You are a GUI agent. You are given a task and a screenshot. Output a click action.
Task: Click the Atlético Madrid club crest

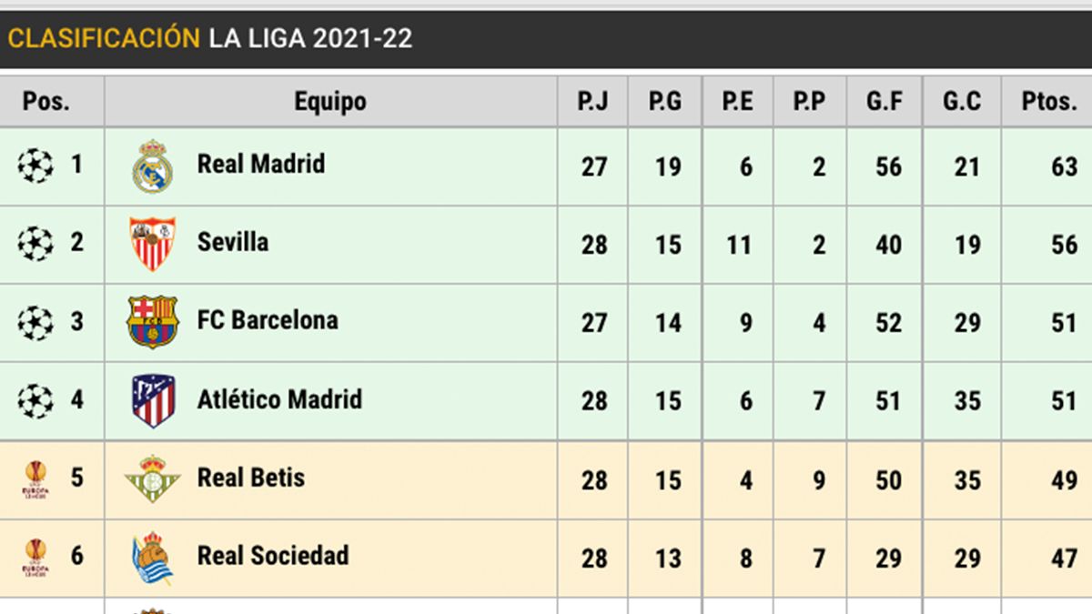152,400
